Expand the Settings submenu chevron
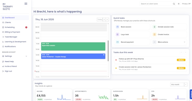192x101 pixels. pyautogui.click(x=26, y=56)
